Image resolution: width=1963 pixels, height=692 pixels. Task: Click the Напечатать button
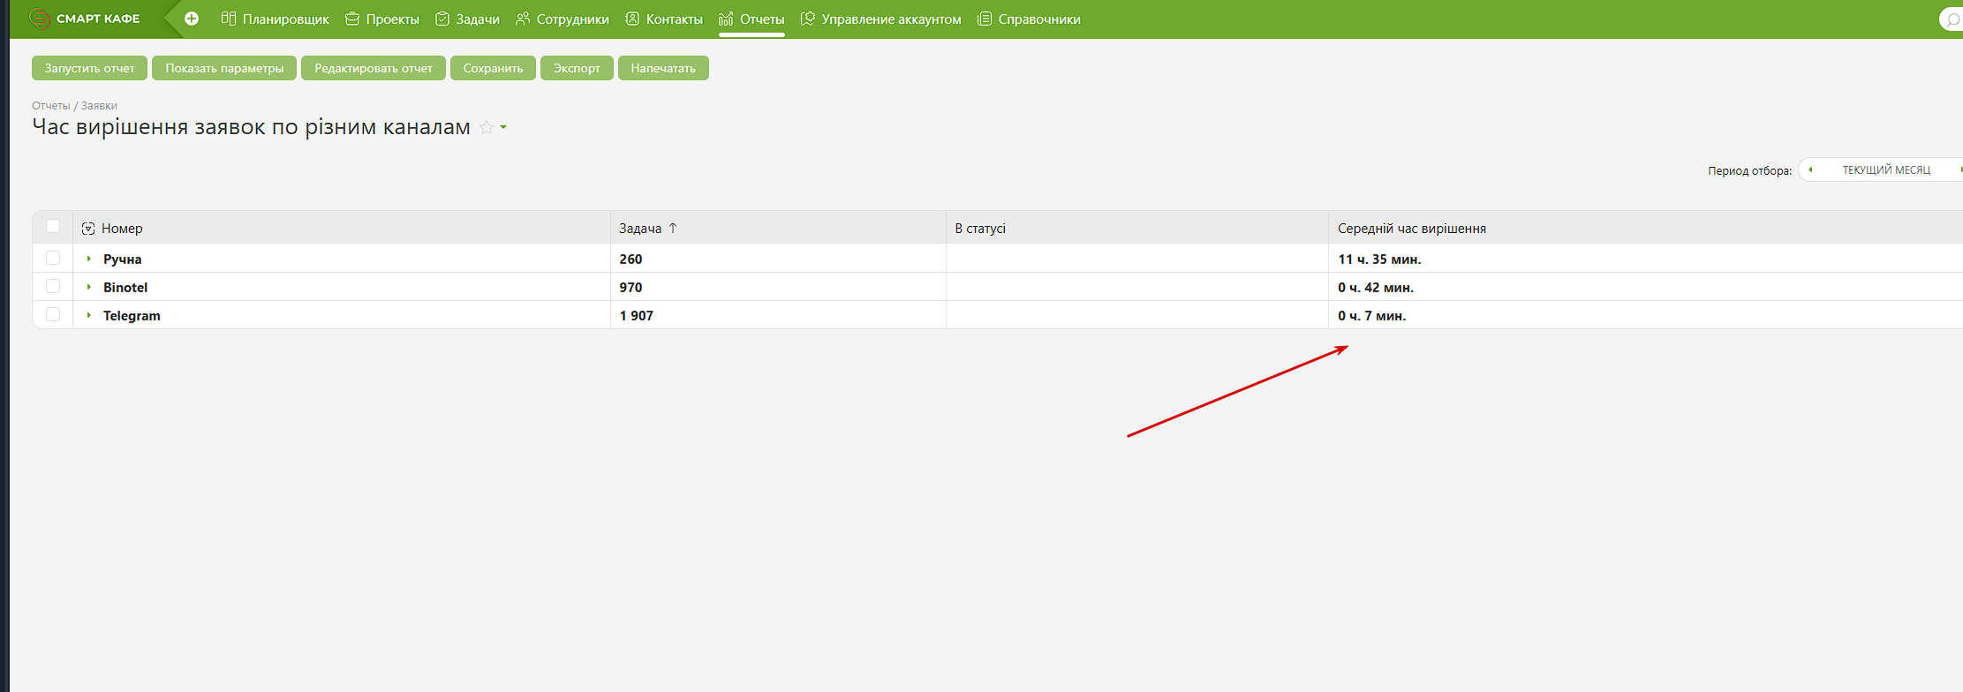(x=663, y=68)
